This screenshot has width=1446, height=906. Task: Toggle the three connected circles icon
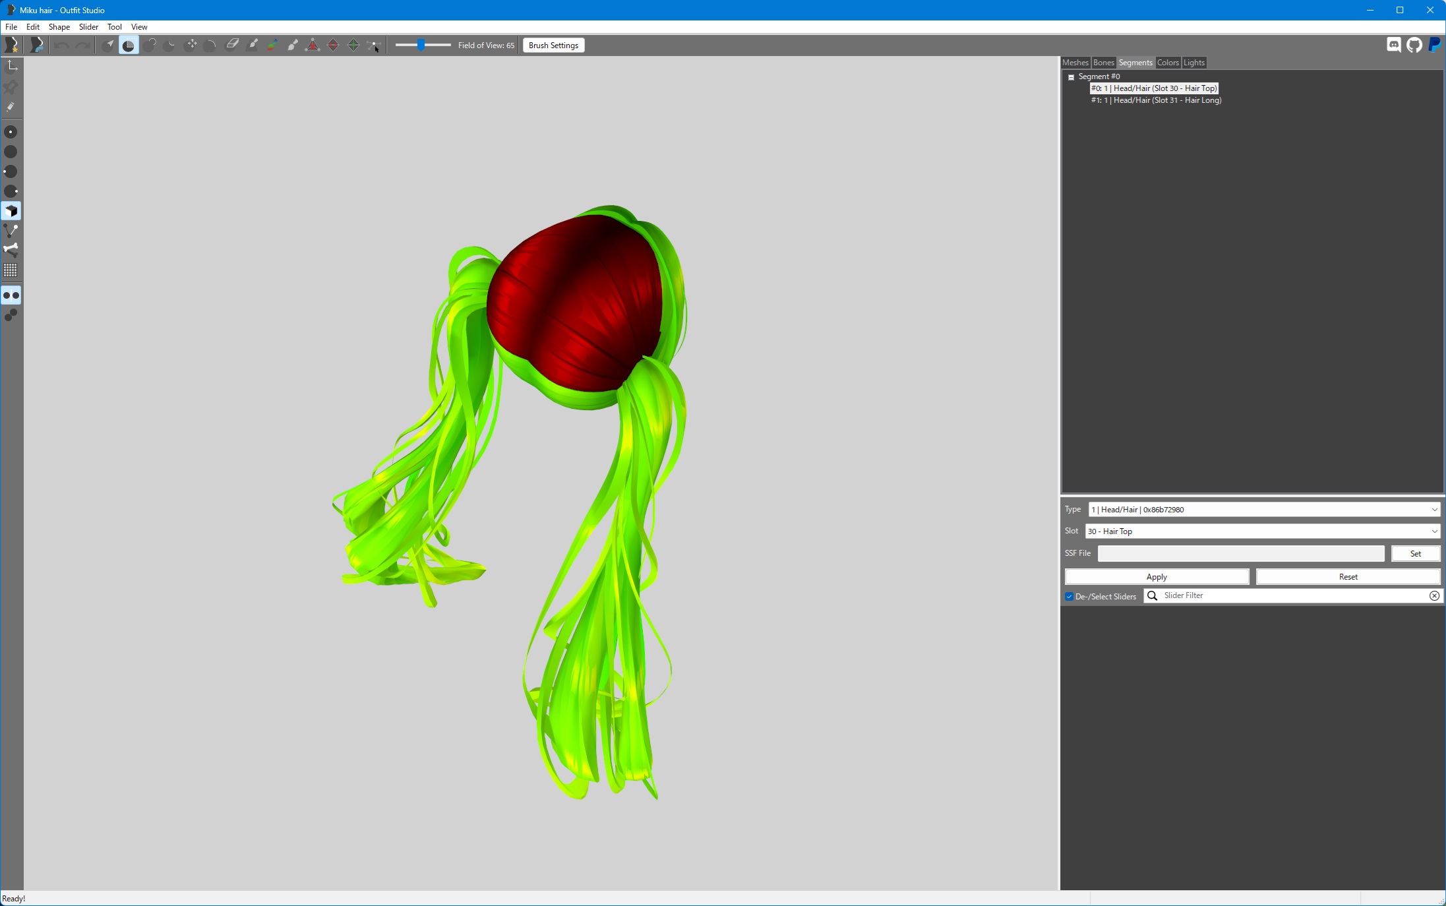point(11,316)
